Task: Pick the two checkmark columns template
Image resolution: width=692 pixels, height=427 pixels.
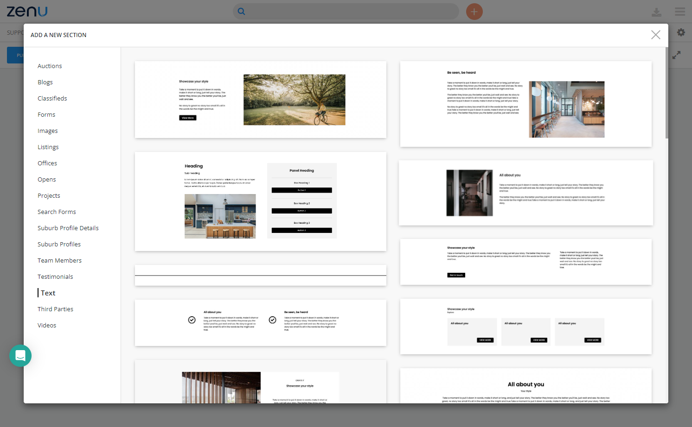Action: point(261,323)
